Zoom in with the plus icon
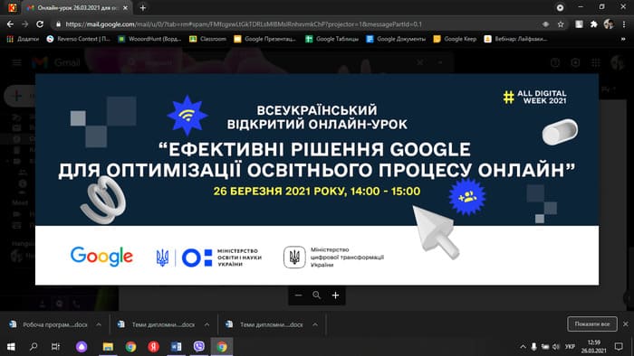The height and width of the screenshot is (356, 634). click(x=335, y=295)
